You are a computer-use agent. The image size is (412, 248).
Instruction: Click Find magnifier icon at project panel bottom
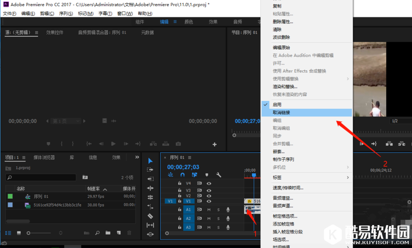coord(97,233)
